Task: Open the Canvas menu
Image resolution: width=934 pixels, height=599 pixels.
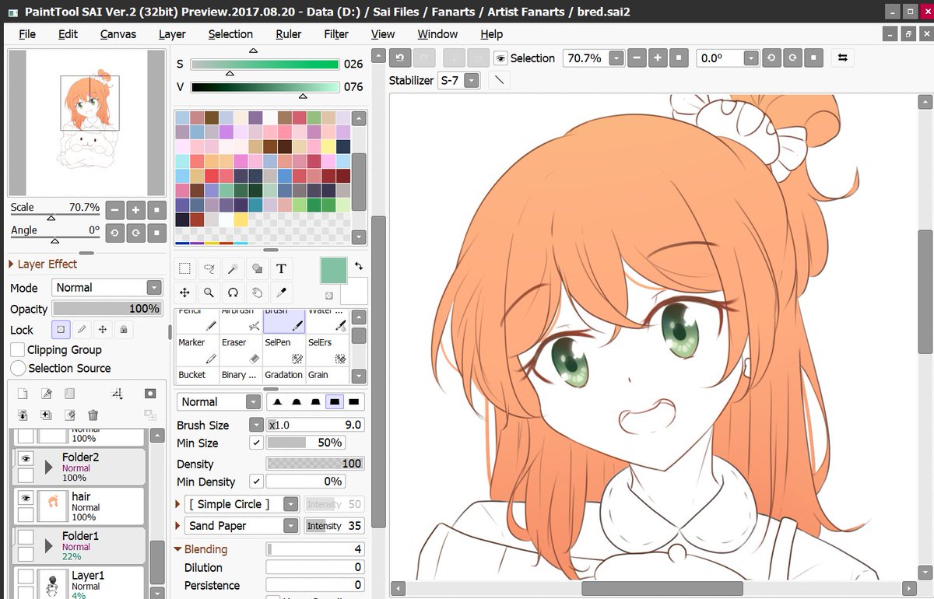Action: click(x=118, y=34)
